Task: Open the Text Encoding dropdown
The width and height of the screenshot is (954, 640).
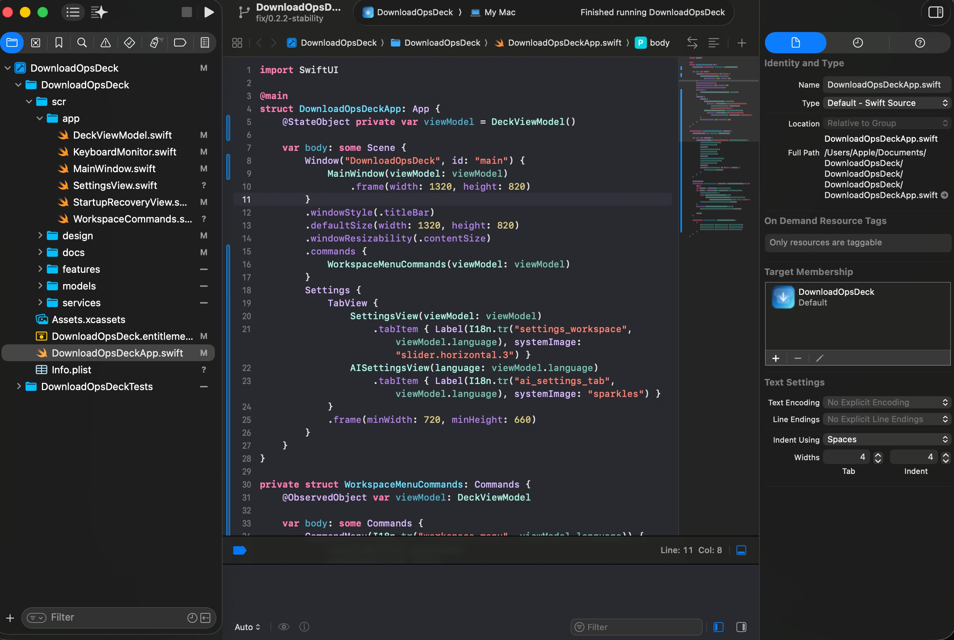Action: pos(887,402)
